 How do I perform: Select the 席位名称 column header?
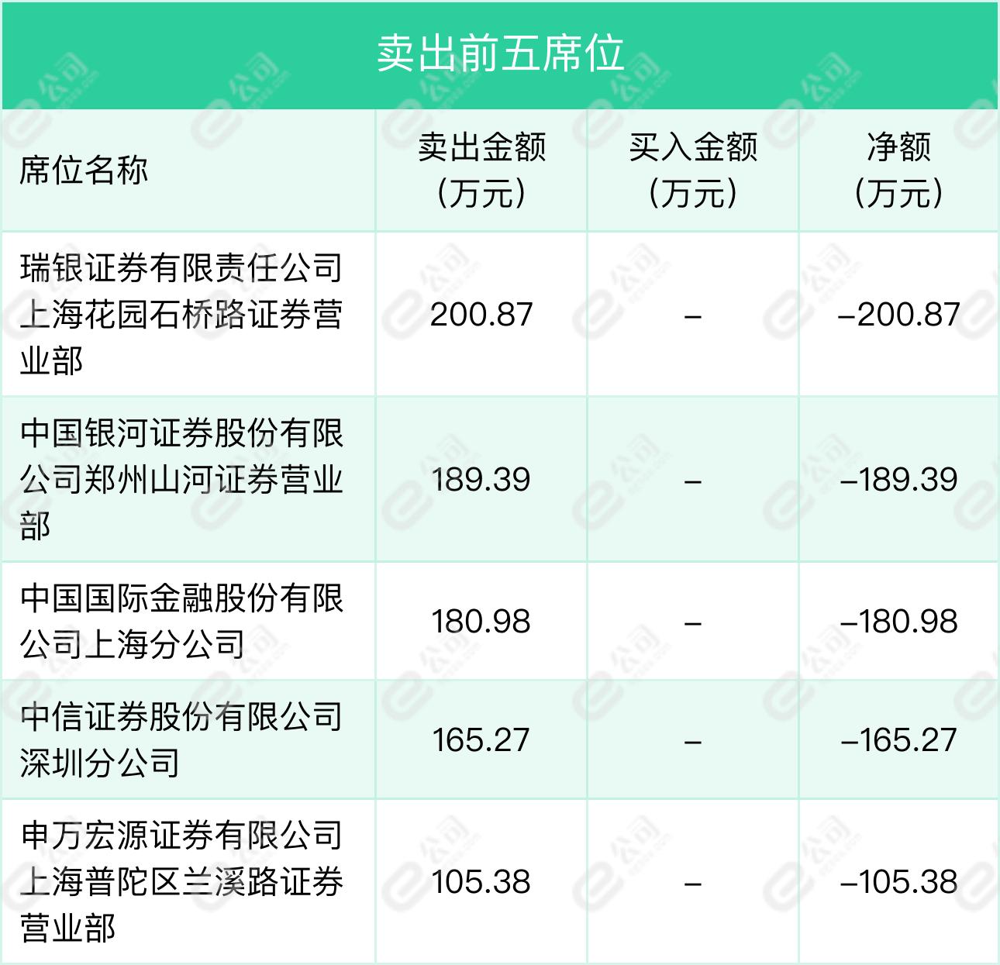84,170
